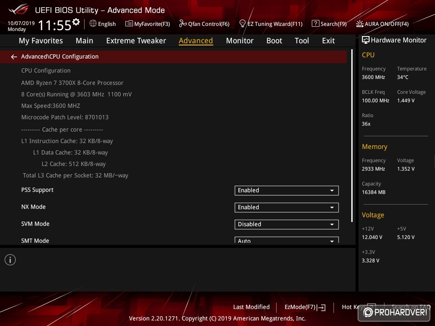435x326 pixels.
Task: Click +12V reading 12.040 V
Action: point(372,237)
